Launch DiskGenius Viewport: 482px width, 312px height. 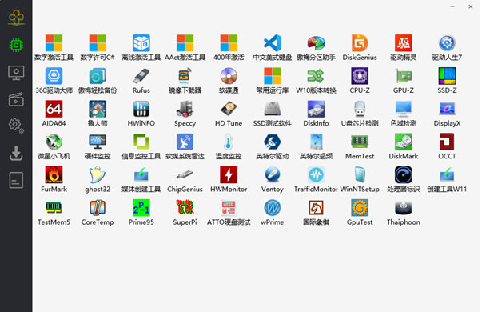(x=360, y=47)
